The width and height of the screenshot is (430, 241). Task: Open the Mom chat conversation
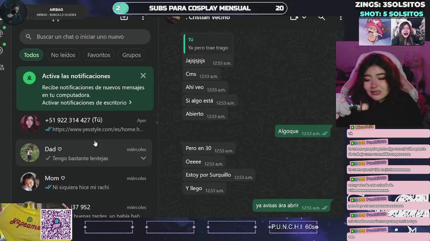pos(84,182)
